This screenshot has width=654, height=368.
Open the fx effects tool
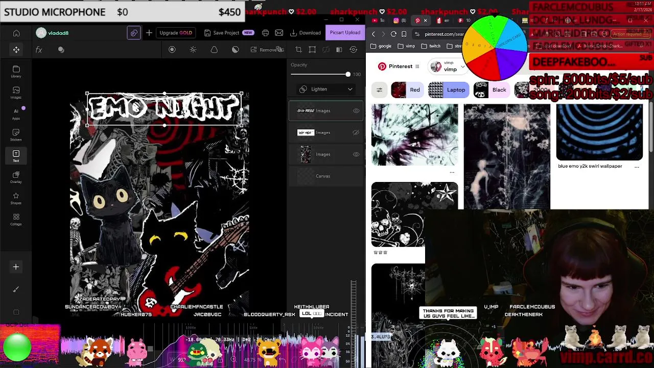click(x=39, y=50)
